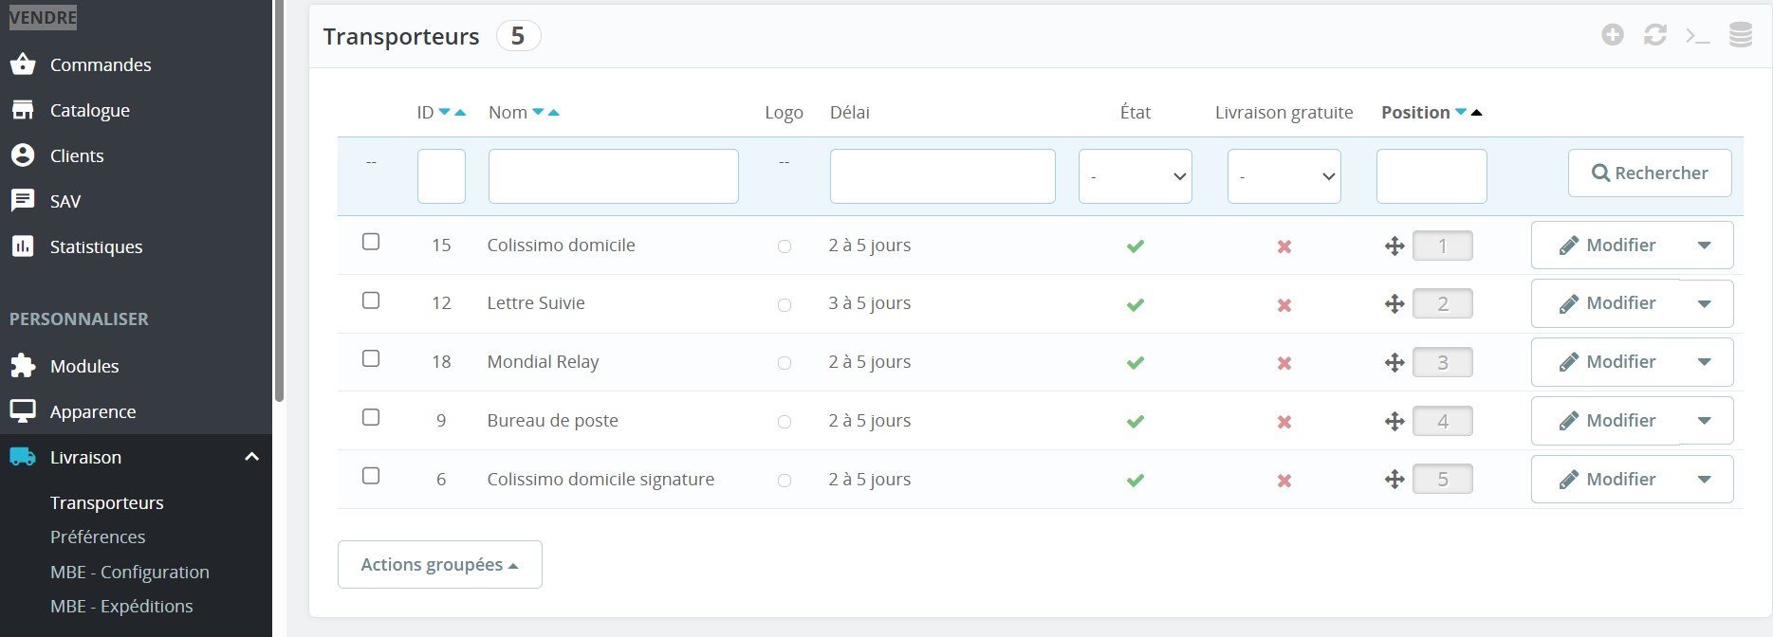Open the Actions groupées menu
Viewport: 1773px width, 637px height.
pos(440,565)
